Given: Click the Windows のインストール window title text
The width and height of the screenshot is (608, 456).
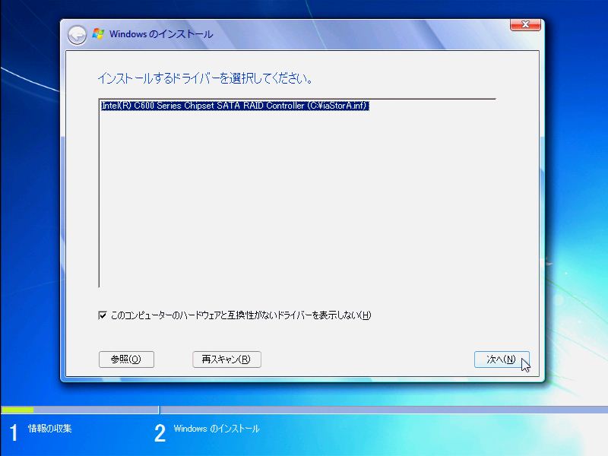Looking at the screenshot, I should click(x=161, y=34).
